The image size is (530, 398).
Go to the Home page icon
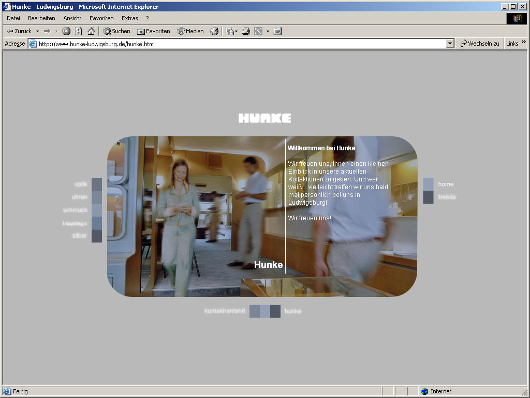91,31
